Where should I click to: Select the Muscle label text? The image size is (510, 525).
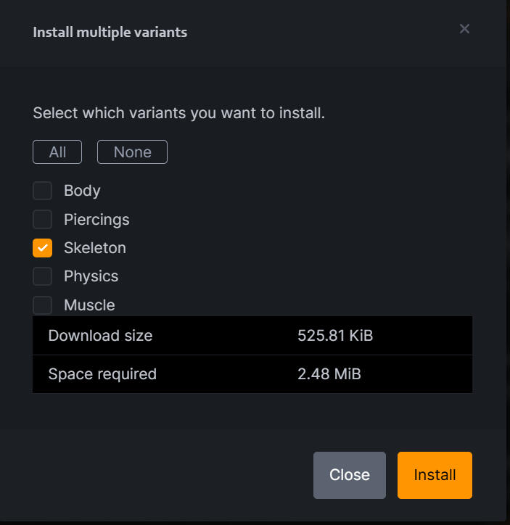[x=89, y=305]
